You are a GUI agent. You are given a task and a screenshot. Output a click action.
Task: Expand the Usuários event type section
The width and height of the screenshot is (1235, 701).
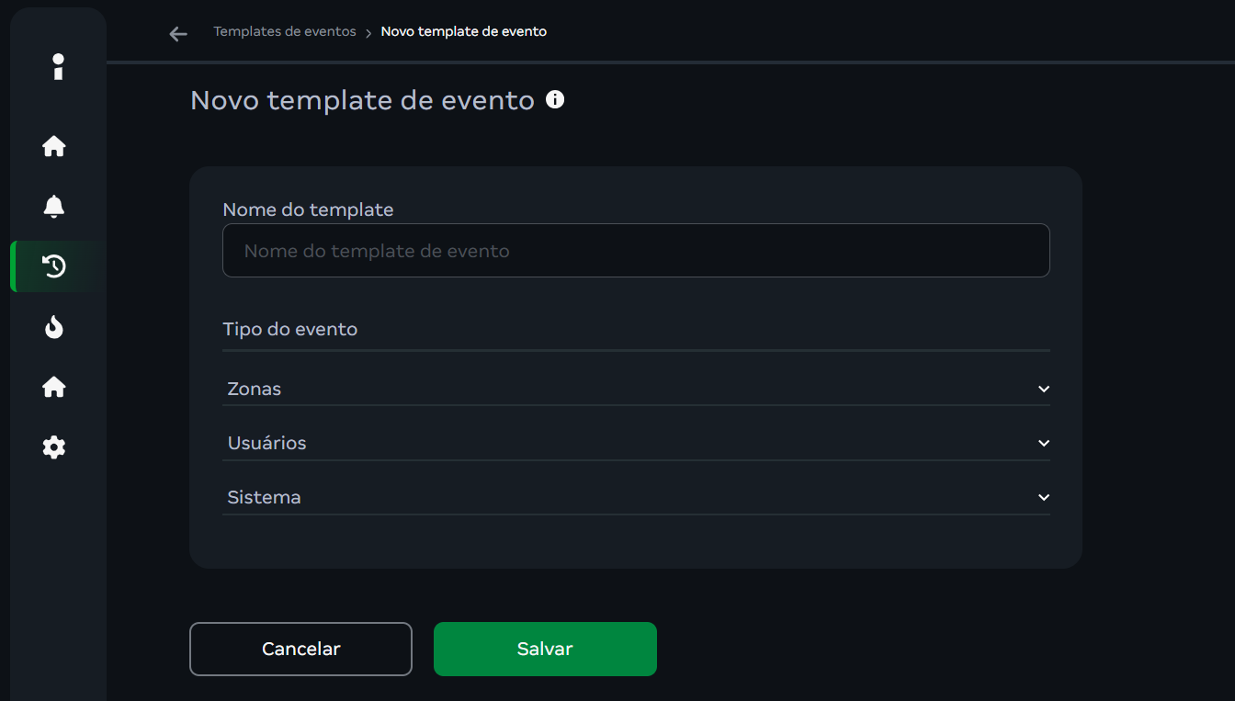(636, 443)
